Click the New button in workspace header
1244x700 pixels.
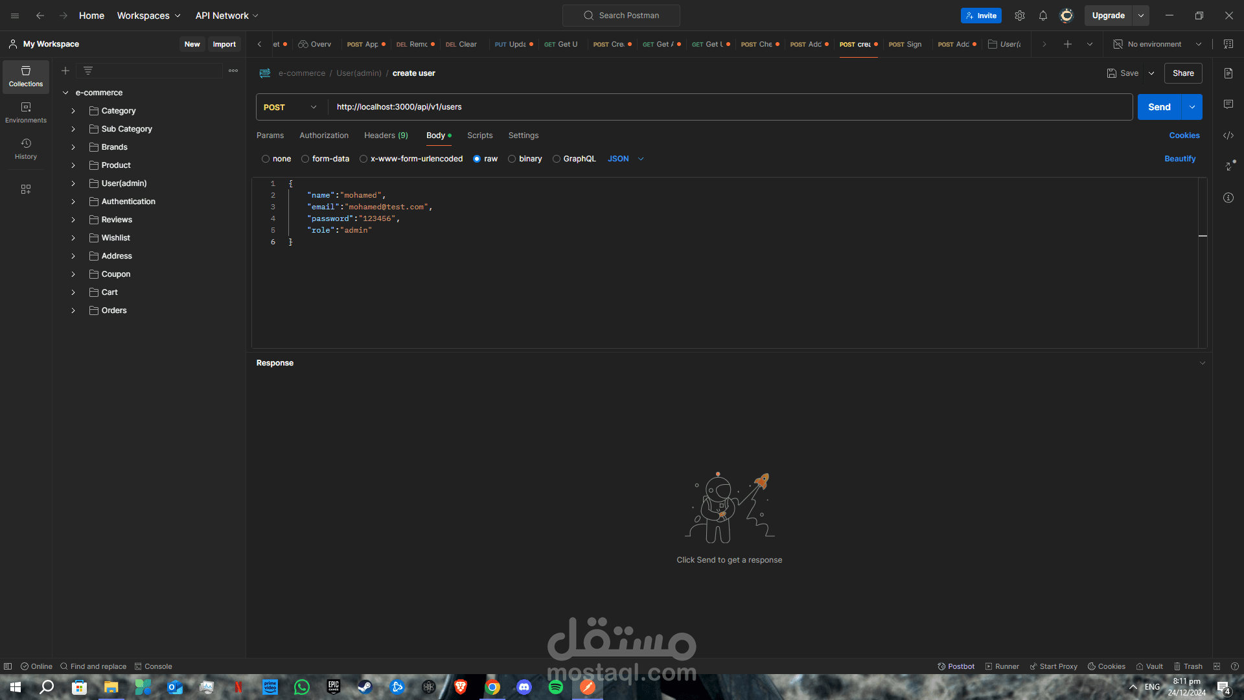pos(192,44)
